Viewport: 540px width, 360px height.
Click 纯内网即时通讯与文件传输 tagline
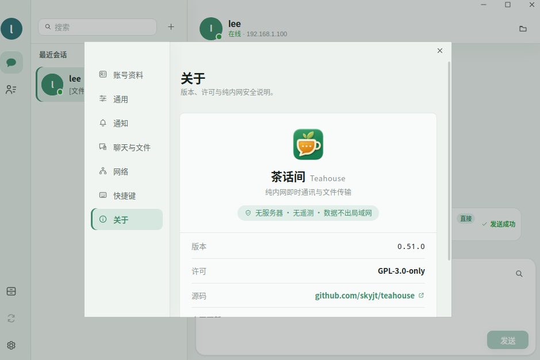click(308, 192)
